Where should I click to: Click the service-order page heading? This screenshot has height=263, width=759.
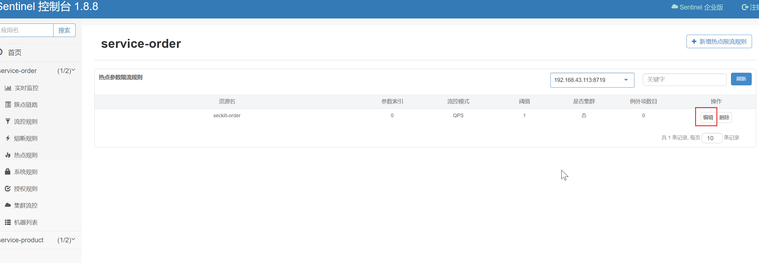[141, 44]
